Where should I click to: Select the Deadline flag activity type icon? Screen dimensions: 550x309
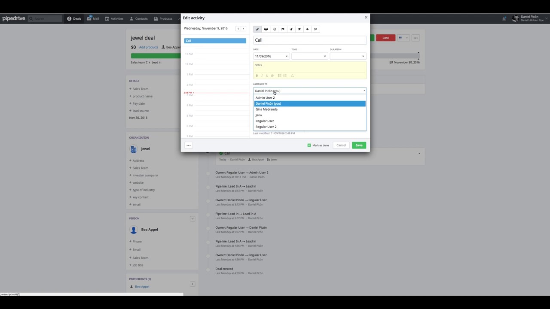point(283,29)
